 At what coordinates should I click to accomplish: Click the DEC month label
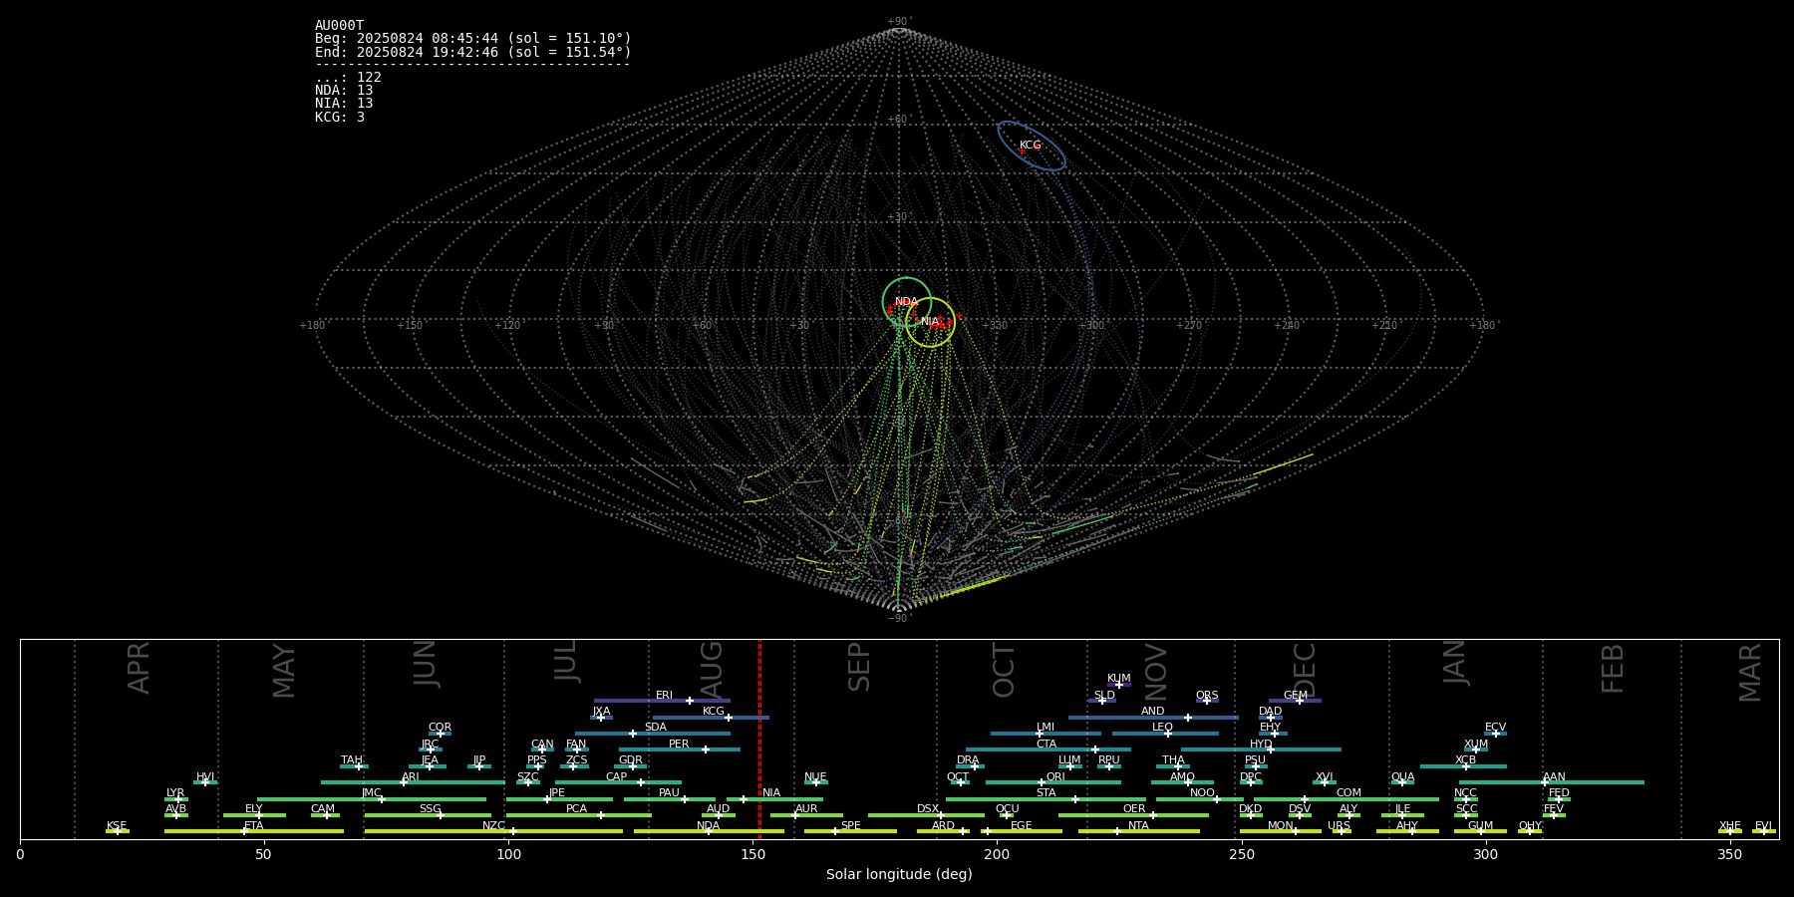pyautogui.click(x=1304, y=670)
